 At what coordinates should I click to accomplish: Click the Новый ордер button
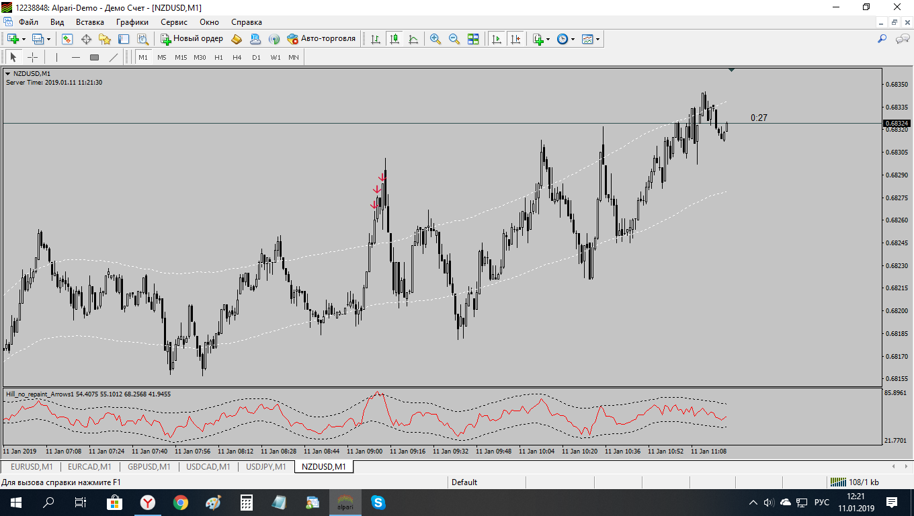192,39
